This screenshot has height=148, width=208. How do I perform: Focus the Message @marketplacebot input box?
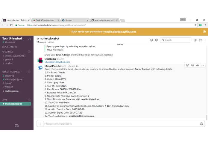pos(122,124)
